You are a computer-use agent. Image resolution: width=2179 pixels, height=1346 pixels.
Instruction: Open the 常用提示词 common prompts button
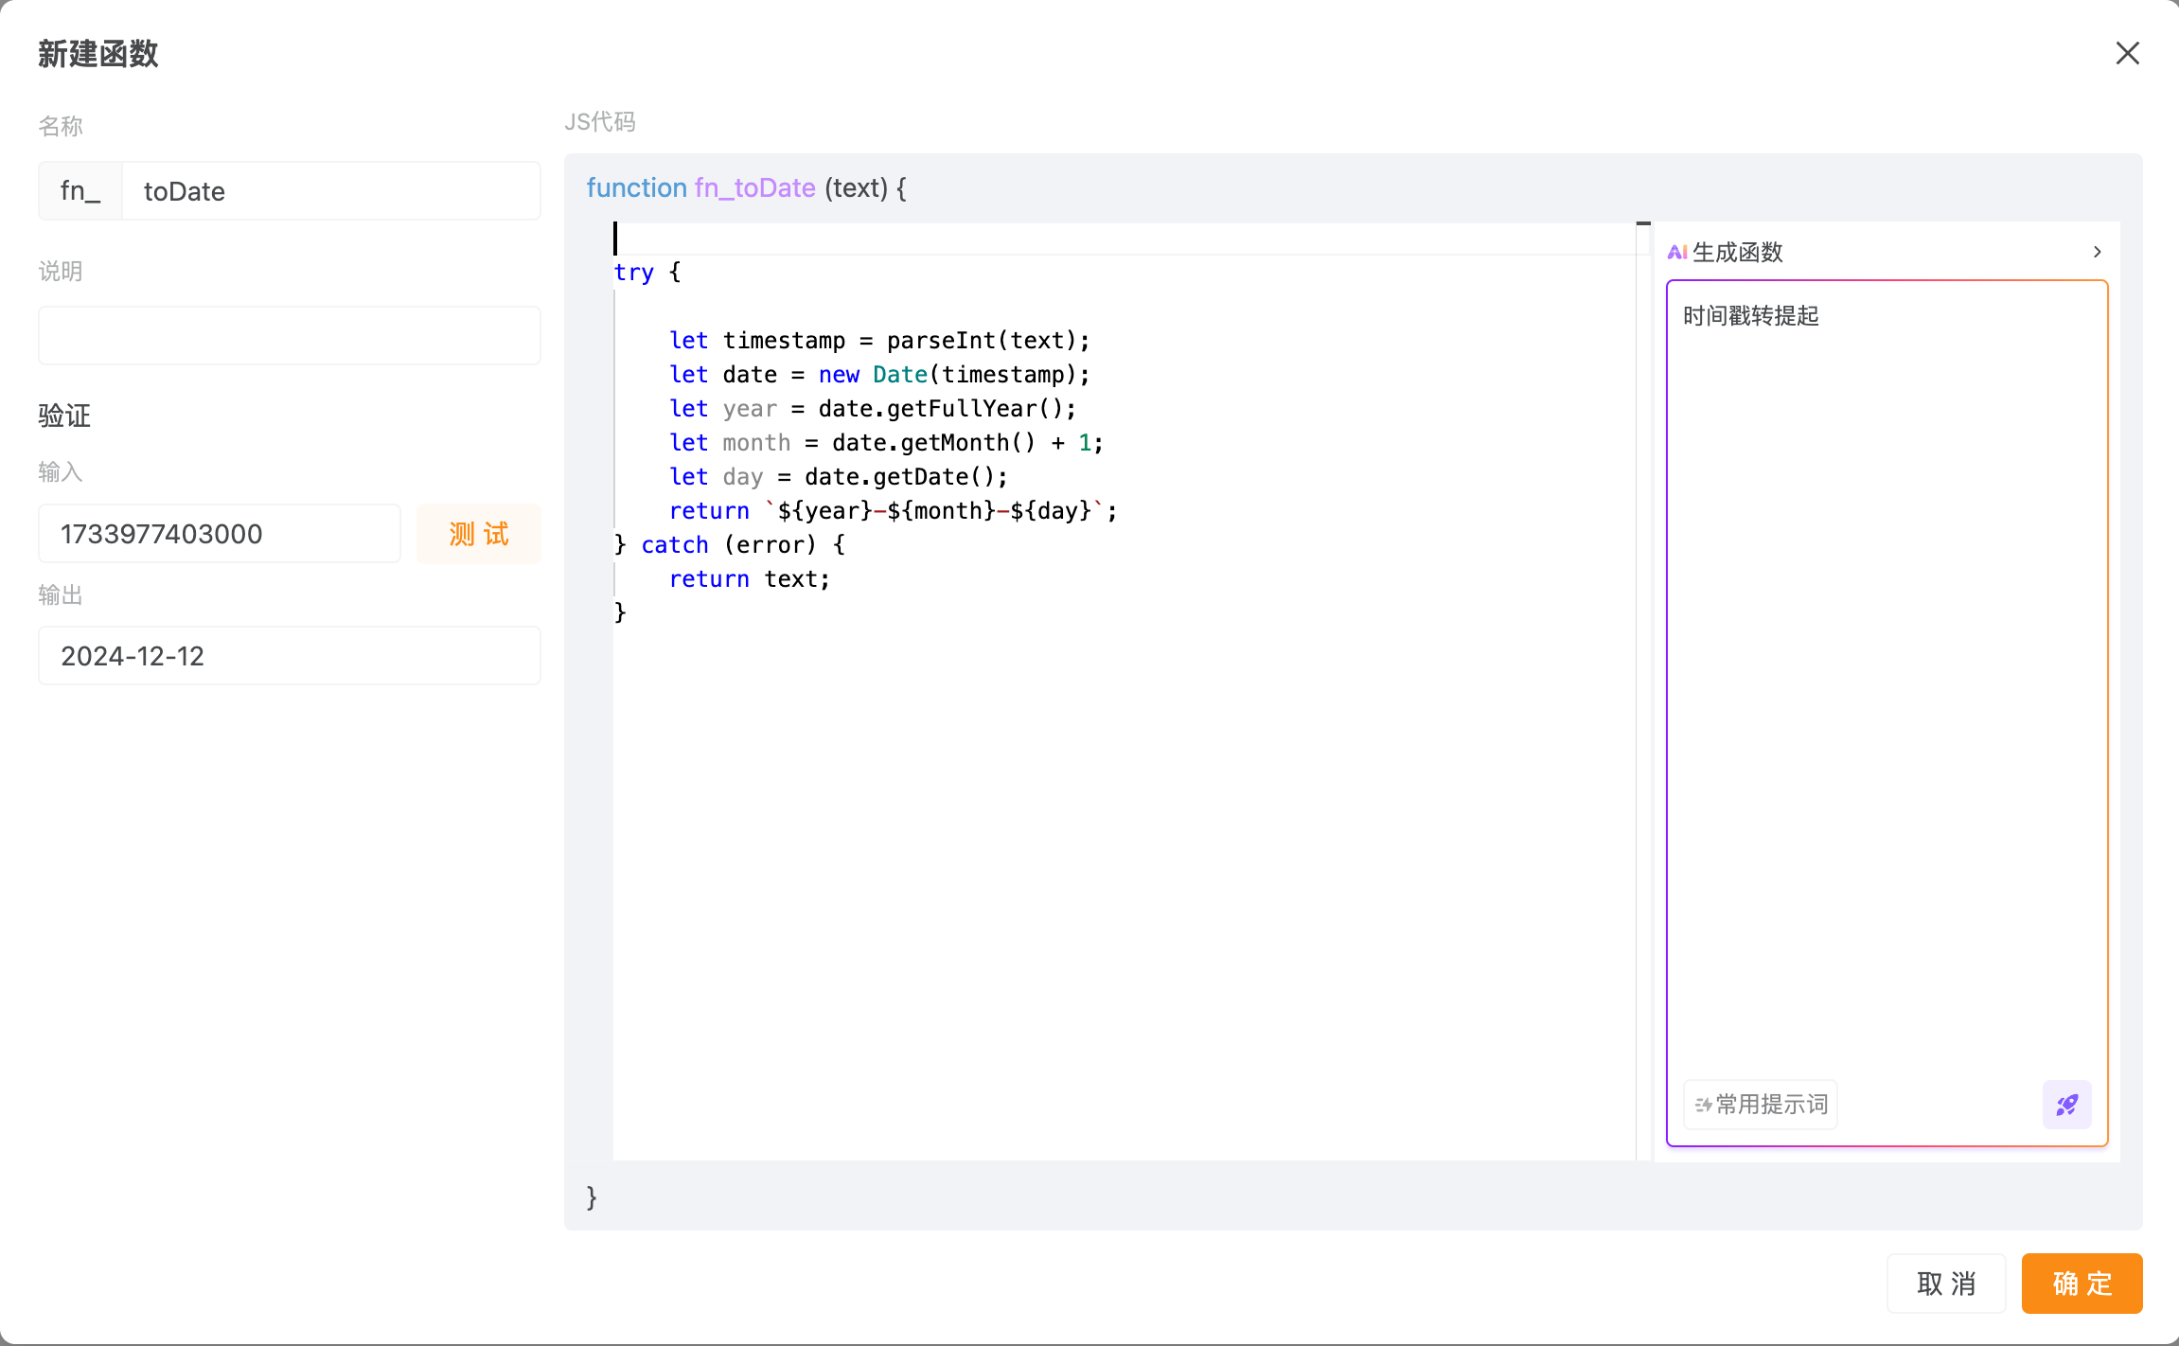click(x=1761, y=1105)
